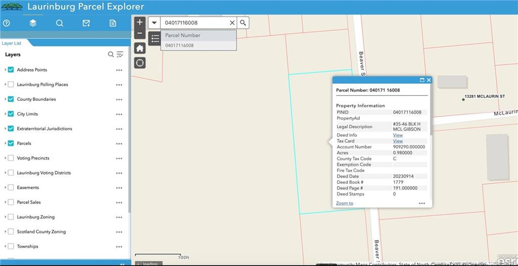Click the Laurinburg Parcel Explorer logo

pos(12,6)
